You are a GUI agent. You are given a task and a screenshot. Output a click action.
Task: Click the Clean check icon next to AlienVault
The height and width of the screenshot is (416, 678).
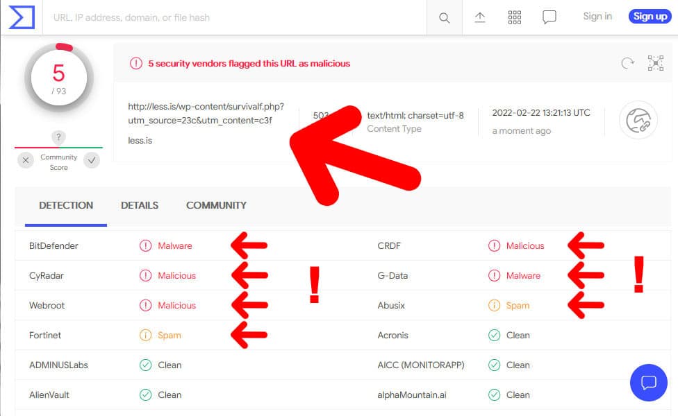tap(146, 395)
